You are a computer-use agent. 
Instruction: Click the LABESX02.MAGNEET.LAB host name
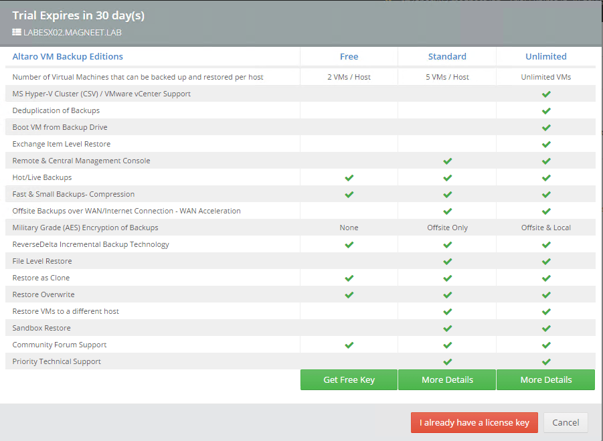[72, 32]
